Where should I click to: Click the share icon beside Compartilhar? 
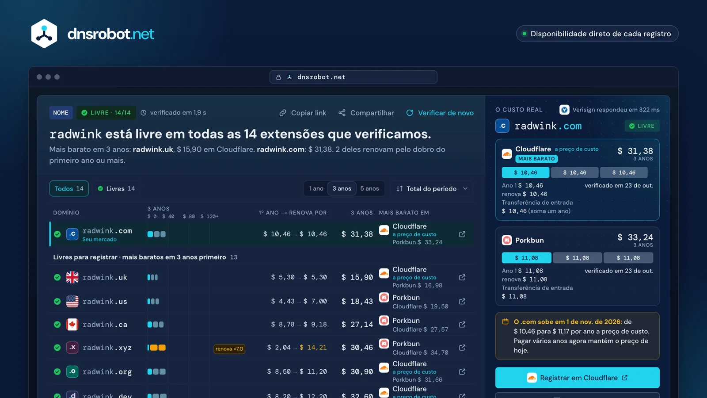342,113
